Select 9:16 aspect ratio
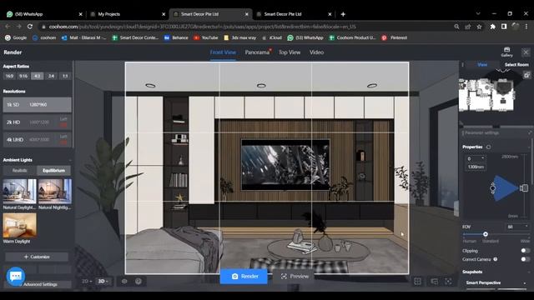Image resolution: width=534 pixels, height=300 pixels. click(x=23, y=76)
